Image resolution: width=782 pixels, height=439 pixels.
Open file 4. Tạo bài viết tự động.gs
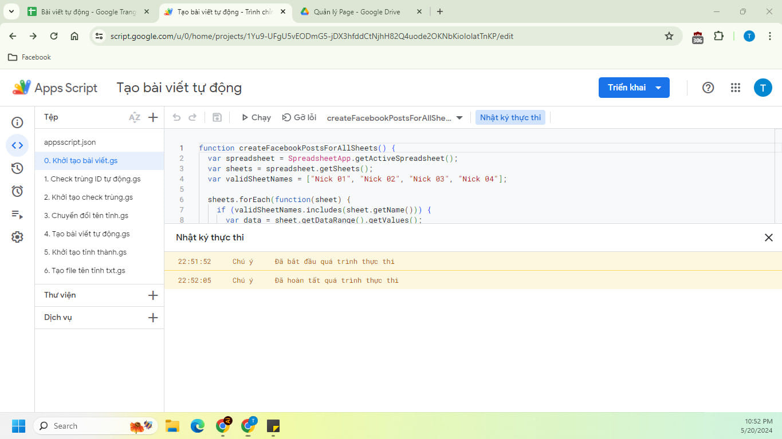click(x=99, y=234)
